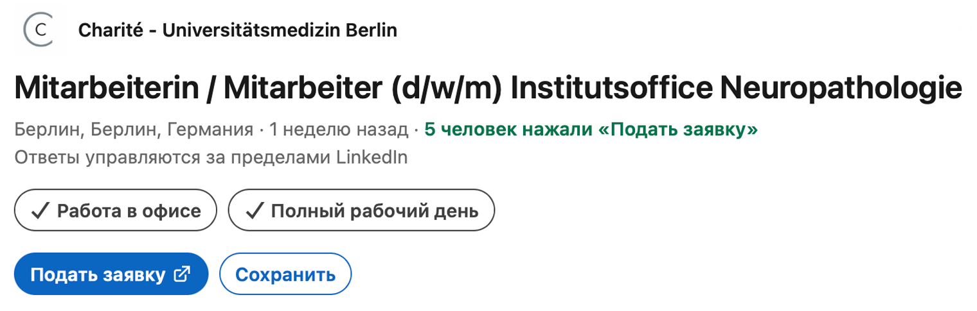Image resolution: width=977 pixels, height=311 pixels.
Task: Toggle the Полный рабочий день chip
Action: [x=361, y=210]
